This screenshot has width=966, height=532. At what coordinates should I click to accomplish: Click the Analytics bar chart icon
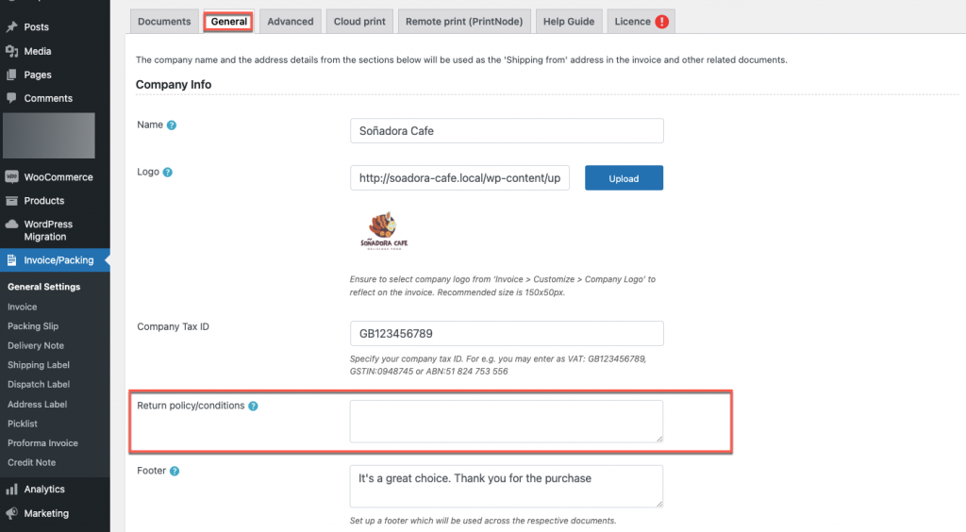11,490
